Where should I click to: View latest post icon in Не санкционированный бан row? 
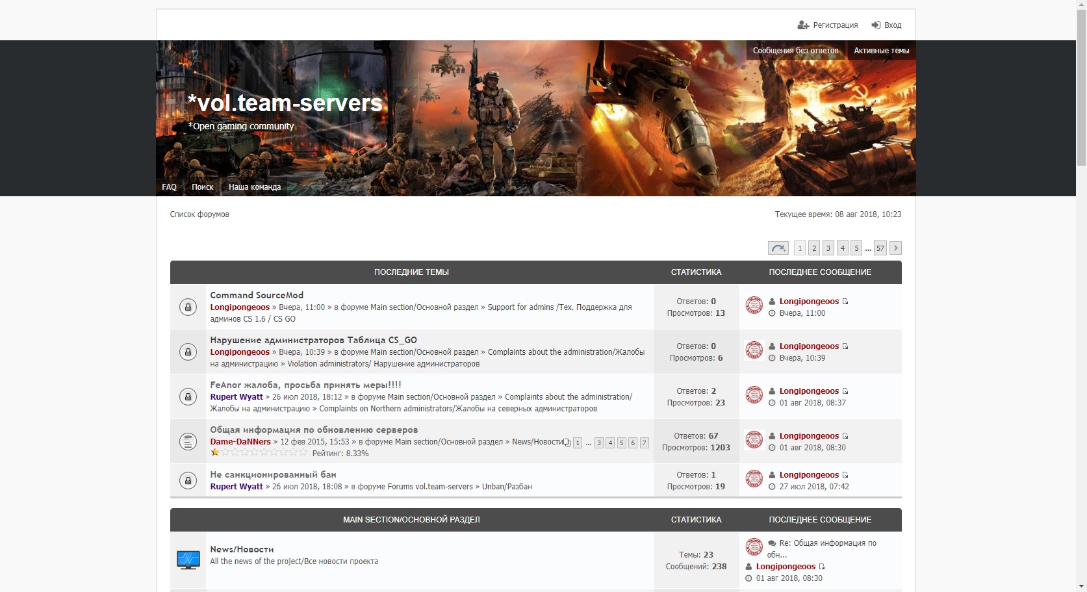click(845, 475)
